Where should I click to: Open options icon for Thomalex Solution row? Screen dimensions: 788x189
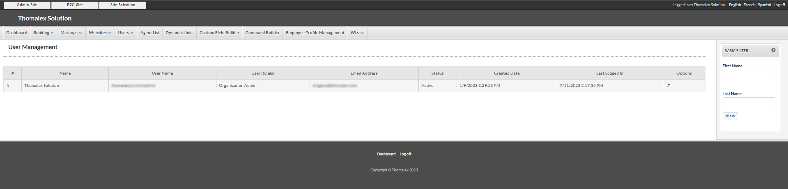coord(669,86)
